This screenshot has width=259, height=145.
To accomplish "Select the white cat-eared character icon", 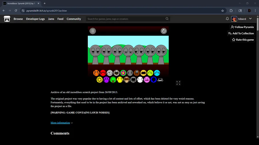I will 140,80.
